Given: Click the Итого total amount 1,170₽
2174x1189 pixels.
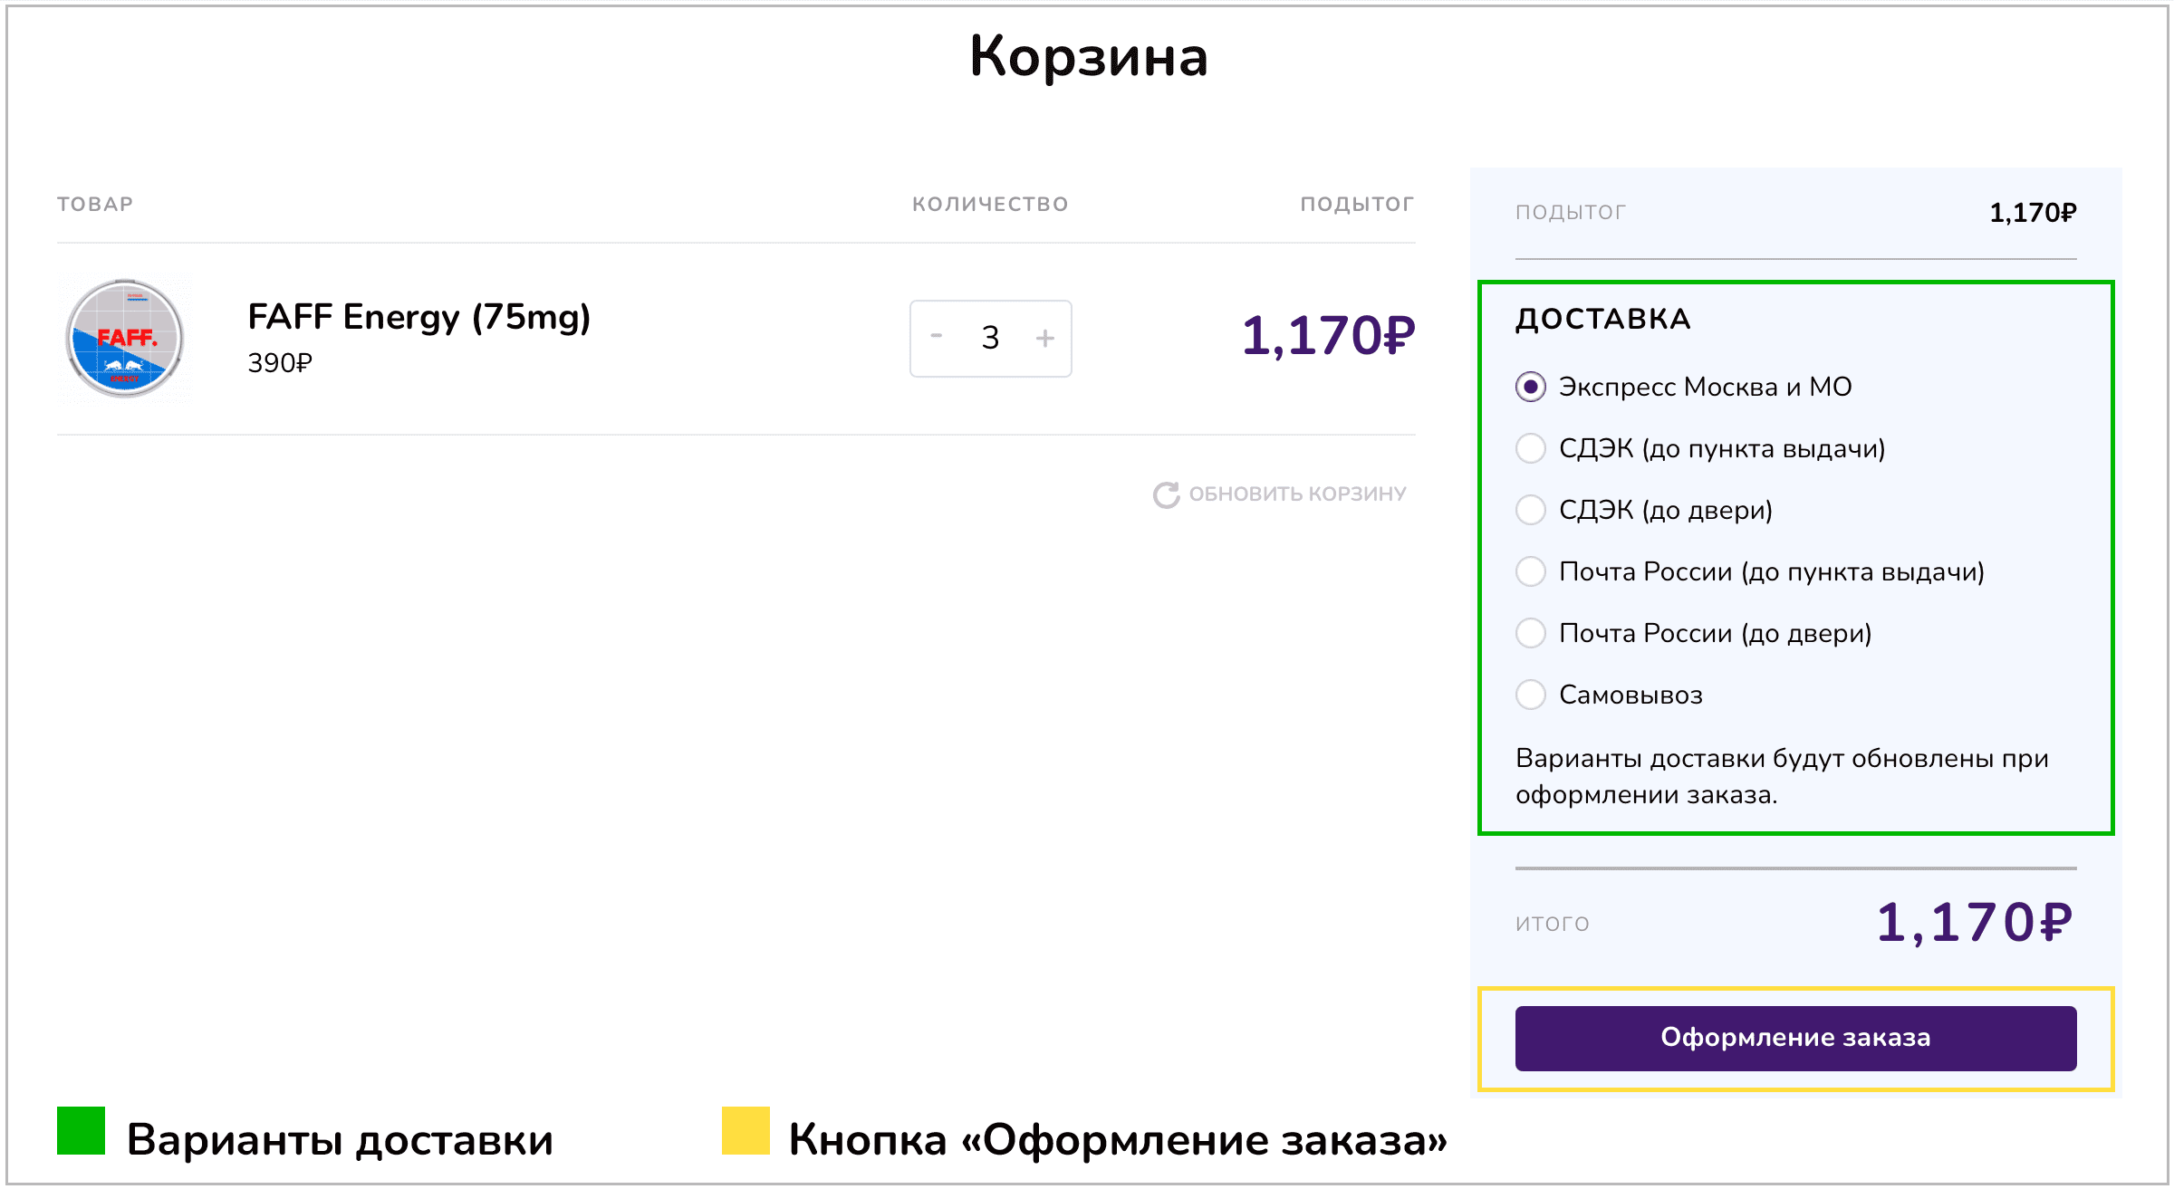Looking at the screenshot, I should click(x=1974, y=923).
